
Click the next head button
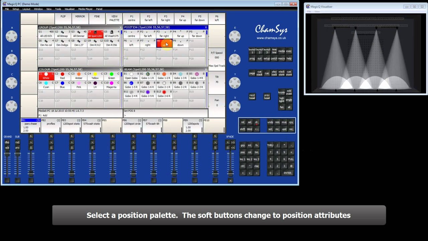click(252, 96)
